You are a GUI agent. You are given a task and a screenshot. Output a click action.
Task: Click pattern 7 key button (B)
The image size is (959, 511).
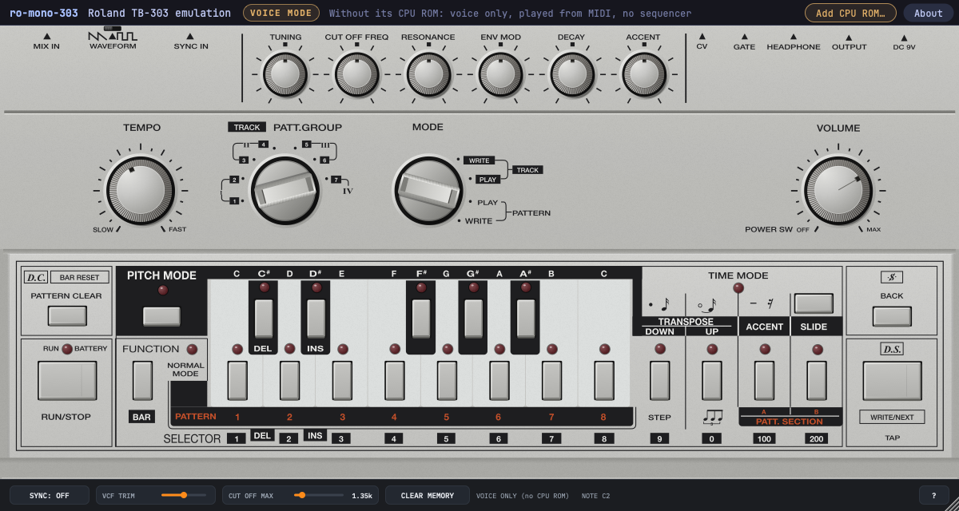point(552,381)
